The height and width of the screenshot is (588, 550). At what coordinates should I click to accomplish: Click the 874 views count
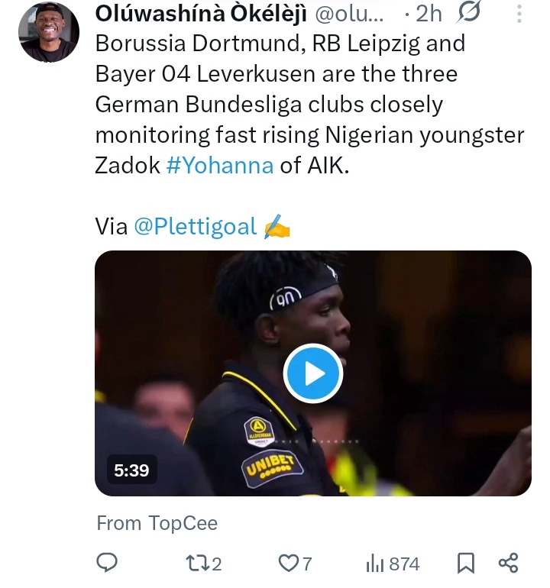404,564
